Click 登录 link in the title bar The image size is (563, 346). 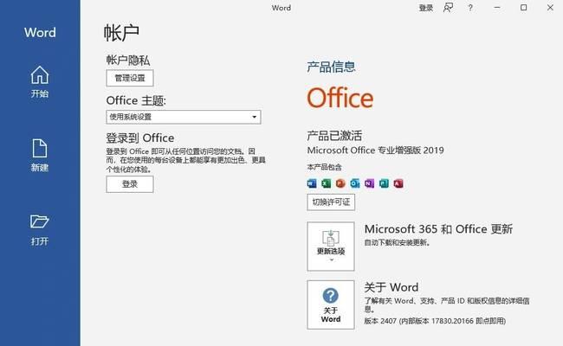tap(426, 8)
